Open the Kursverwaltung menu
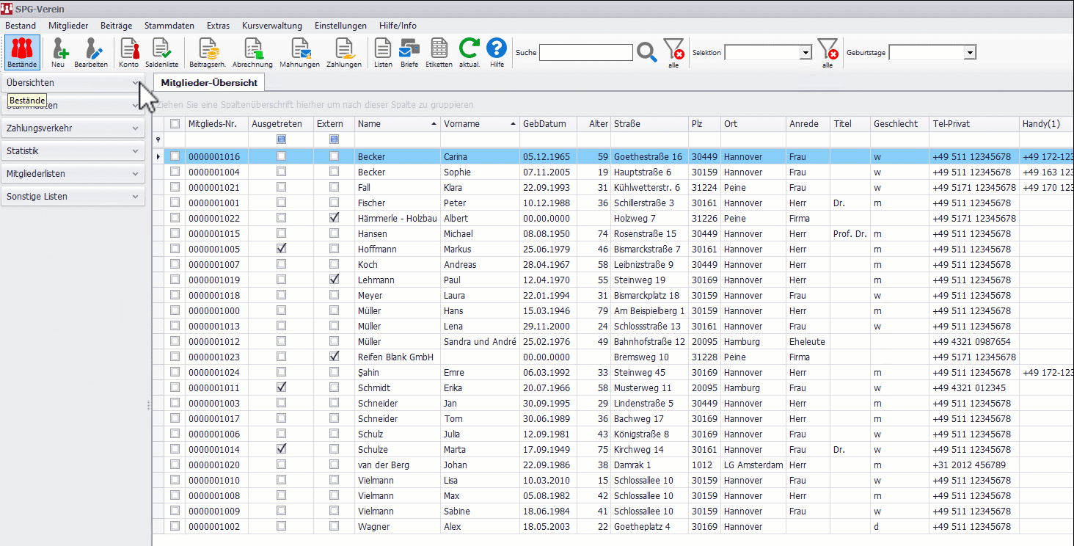This screenshot has width=1074, height=546. (271, 26)
